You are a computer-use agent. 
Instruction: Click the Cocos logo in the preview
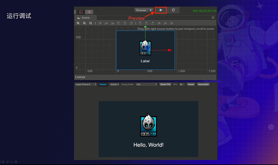tap(149, 125)
